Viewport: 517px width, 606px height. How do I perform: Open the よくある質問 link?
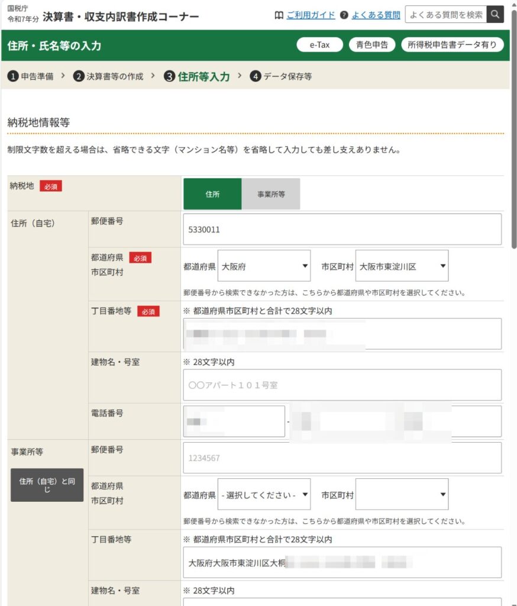coord(376,15)
